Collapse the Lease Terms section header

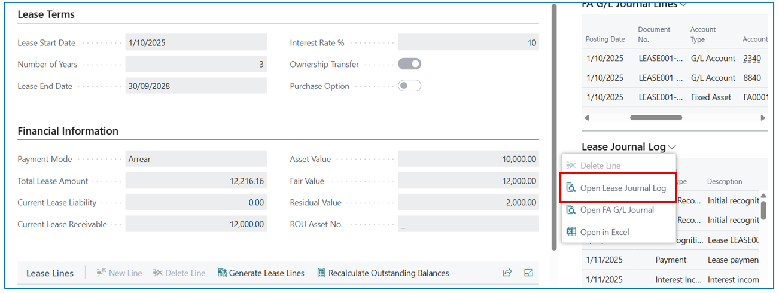[46, 14]
